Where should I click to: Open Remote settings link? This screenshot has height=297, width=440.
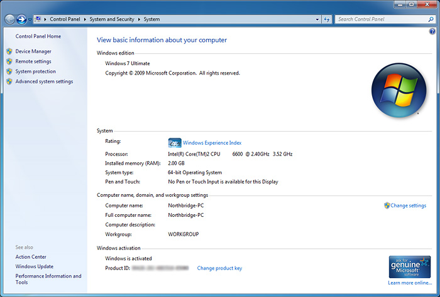(x=33, y=61)
